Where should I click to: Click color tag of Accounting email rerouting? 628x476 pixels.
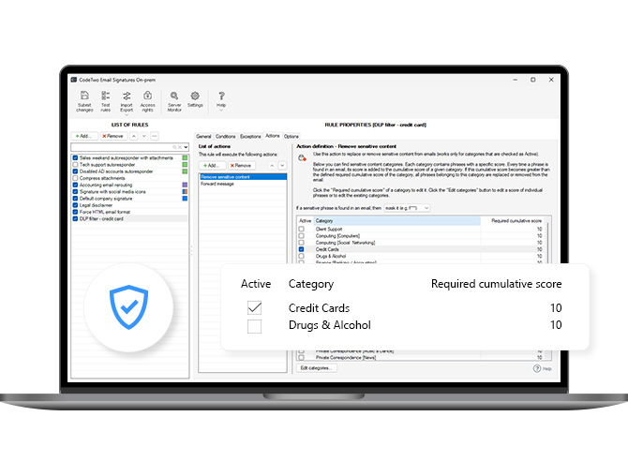[x=185, y=186]
